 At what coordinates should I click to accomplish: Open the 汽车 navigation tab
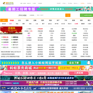click(x=66, y=20)
